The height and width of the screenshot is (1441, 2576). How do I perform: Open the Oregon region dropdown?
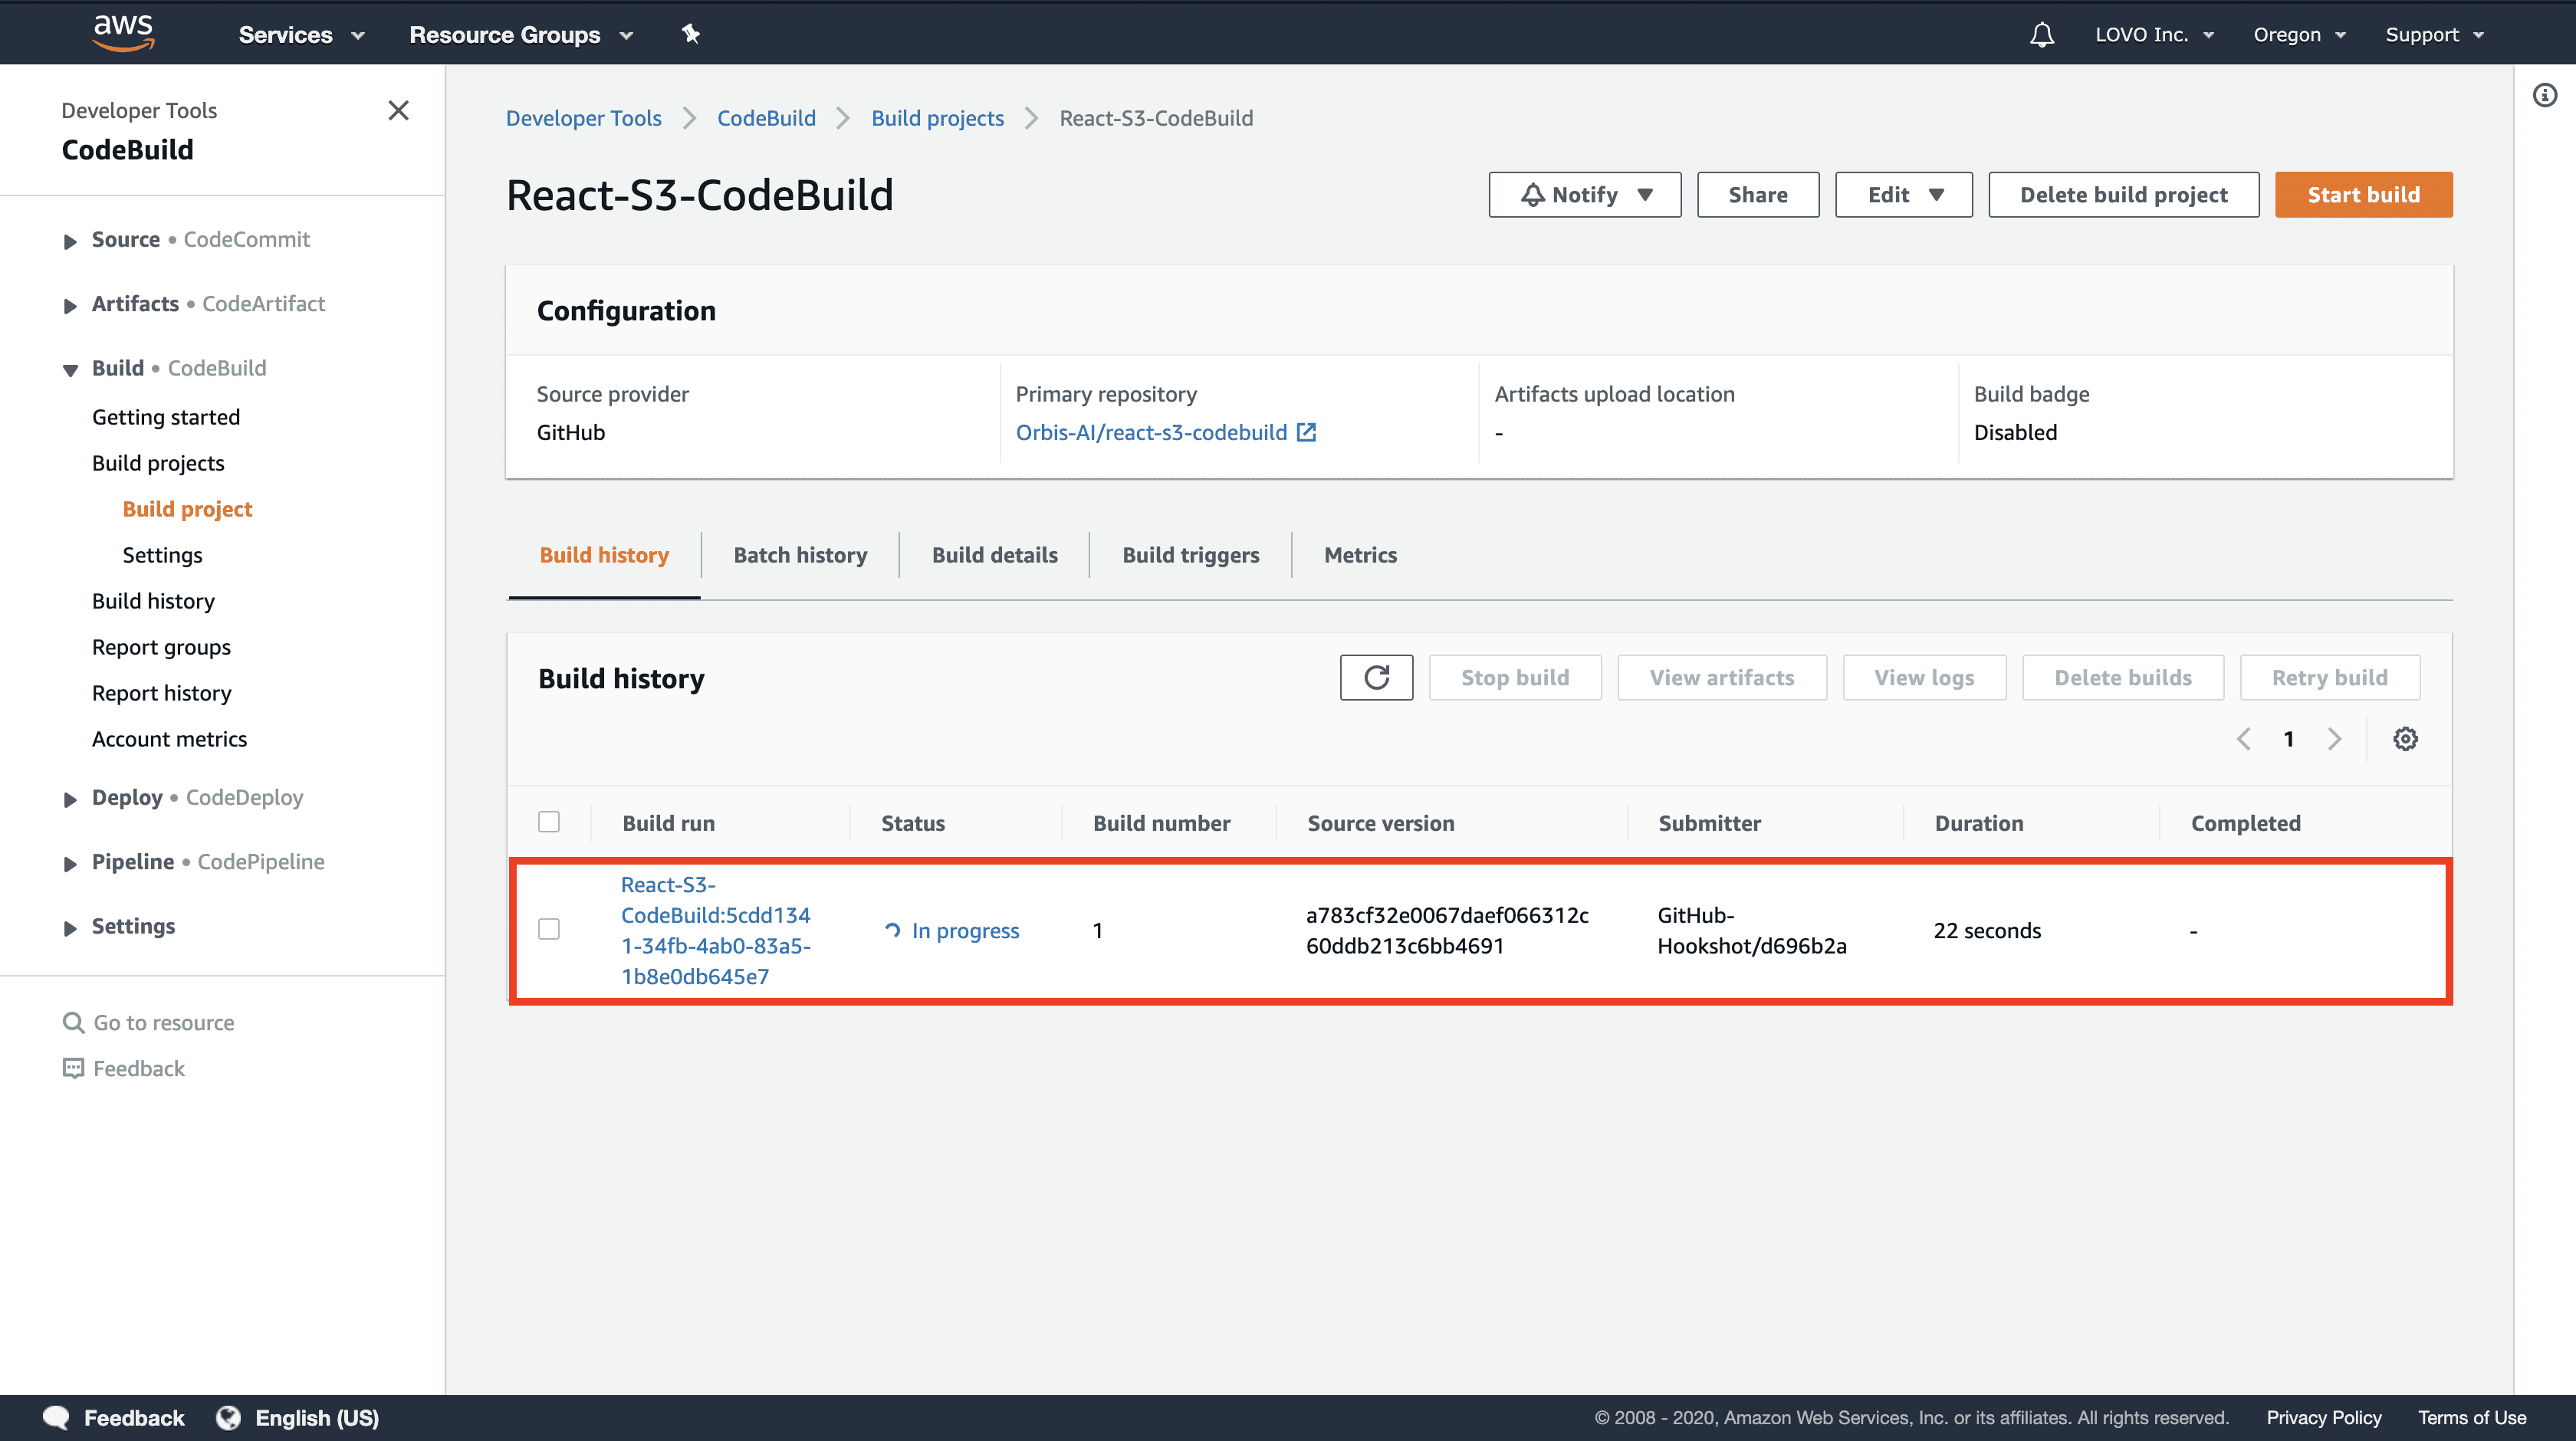(2299, 35)
